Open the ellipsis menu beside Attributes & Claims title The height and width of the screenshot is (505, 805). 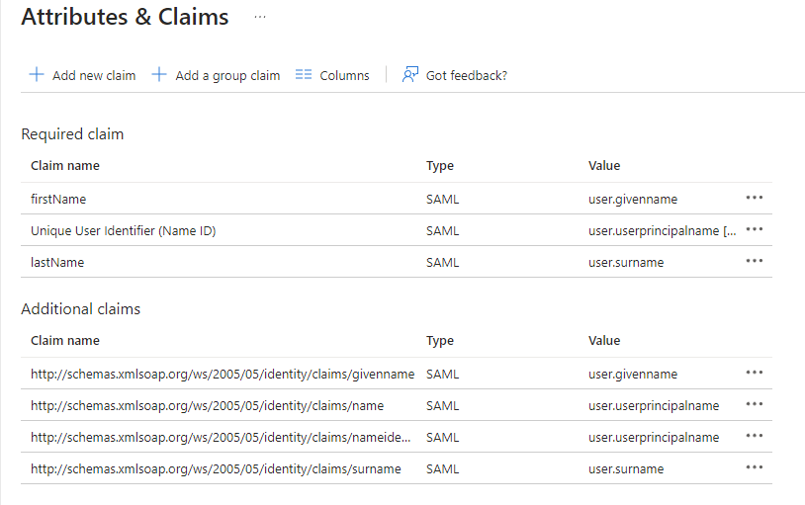[x=260, y=17]
